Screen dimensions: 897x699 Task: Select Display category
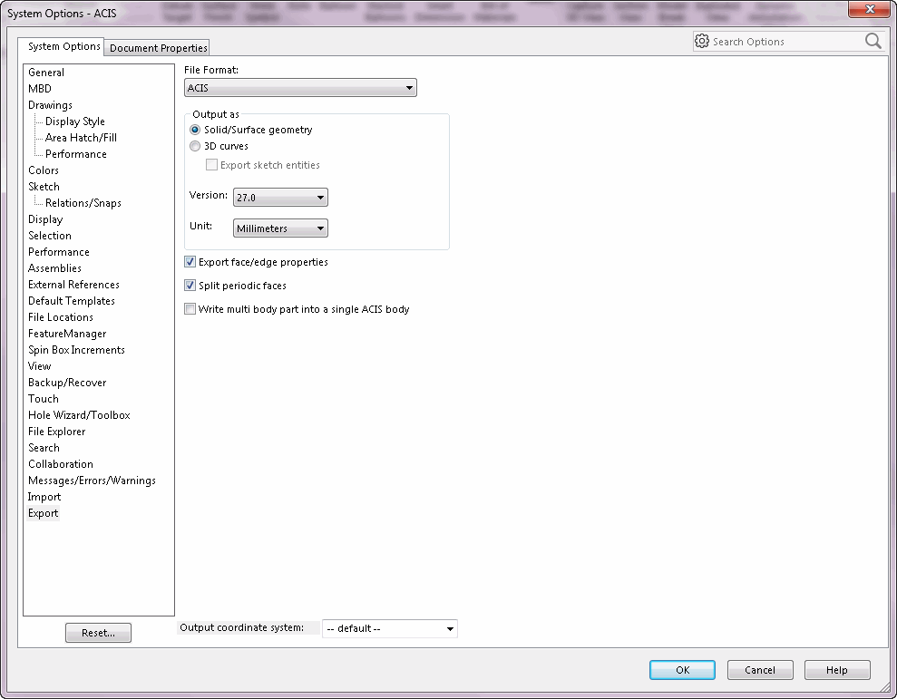(45, 219)
